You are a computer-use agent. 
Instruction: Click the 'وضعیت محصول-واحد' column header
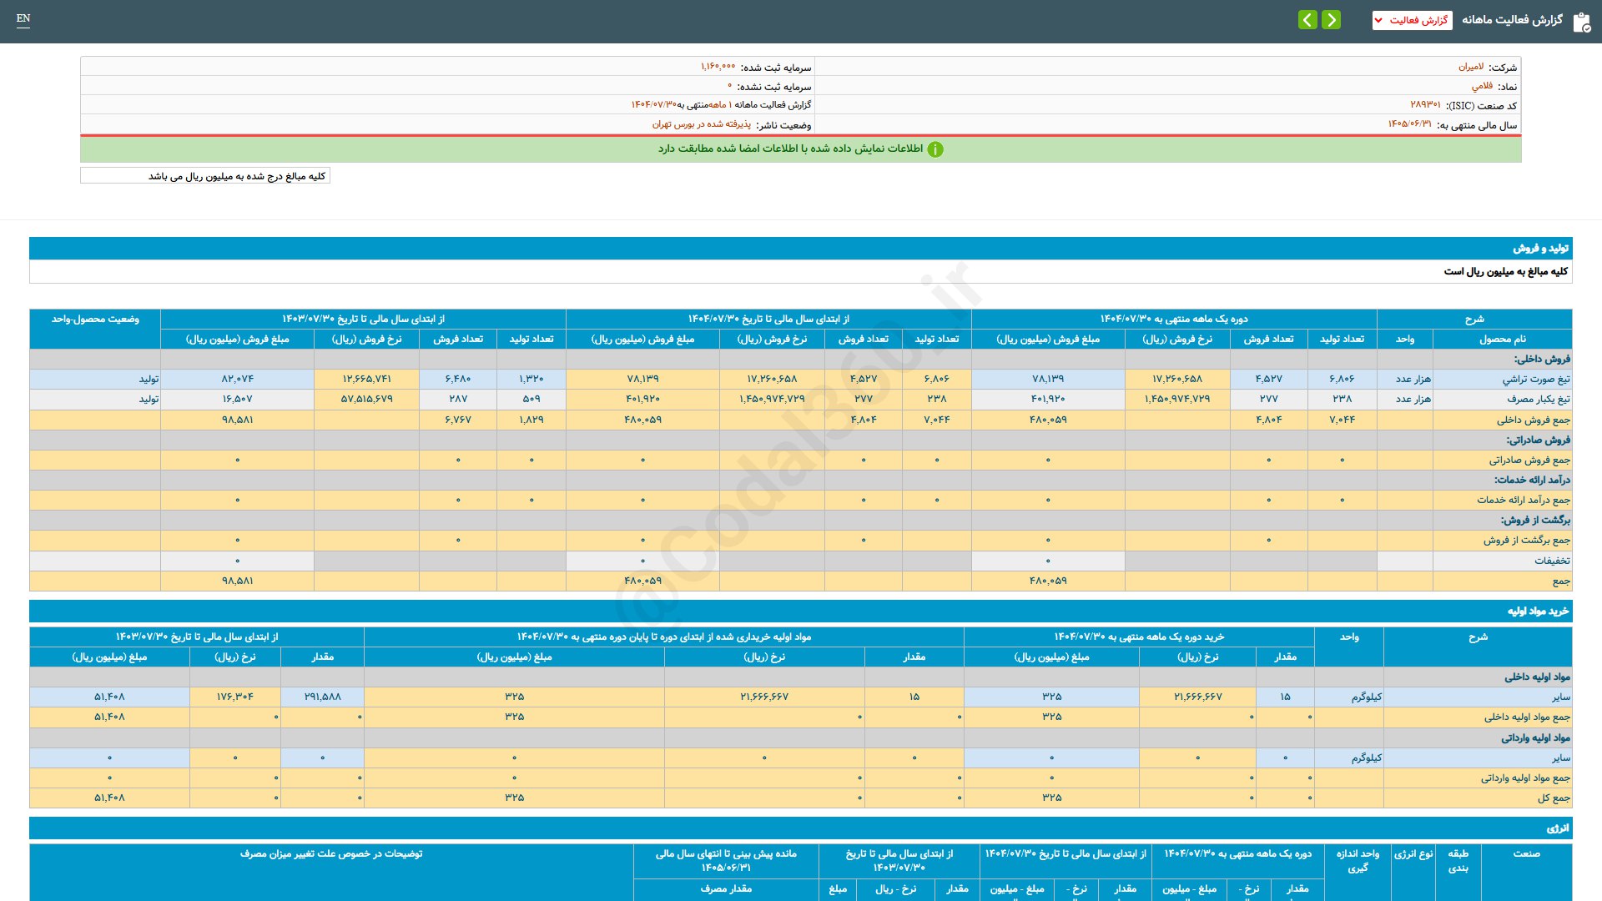coord(95,320)
